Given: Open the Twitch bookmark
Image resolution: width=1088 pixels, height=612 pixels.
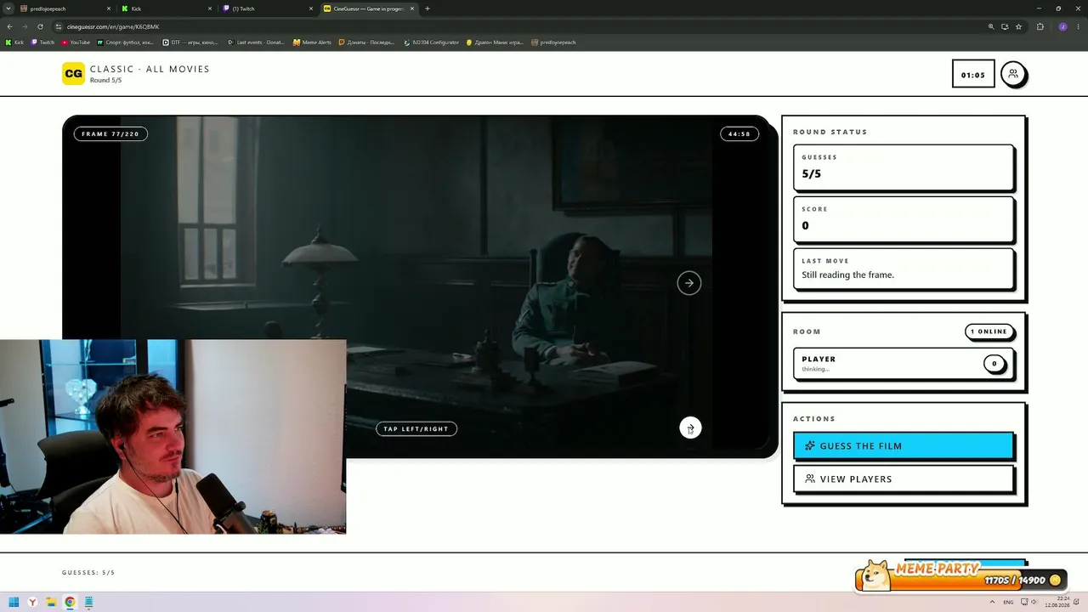Looking at the screenshot, I should (x=42, y=42).
